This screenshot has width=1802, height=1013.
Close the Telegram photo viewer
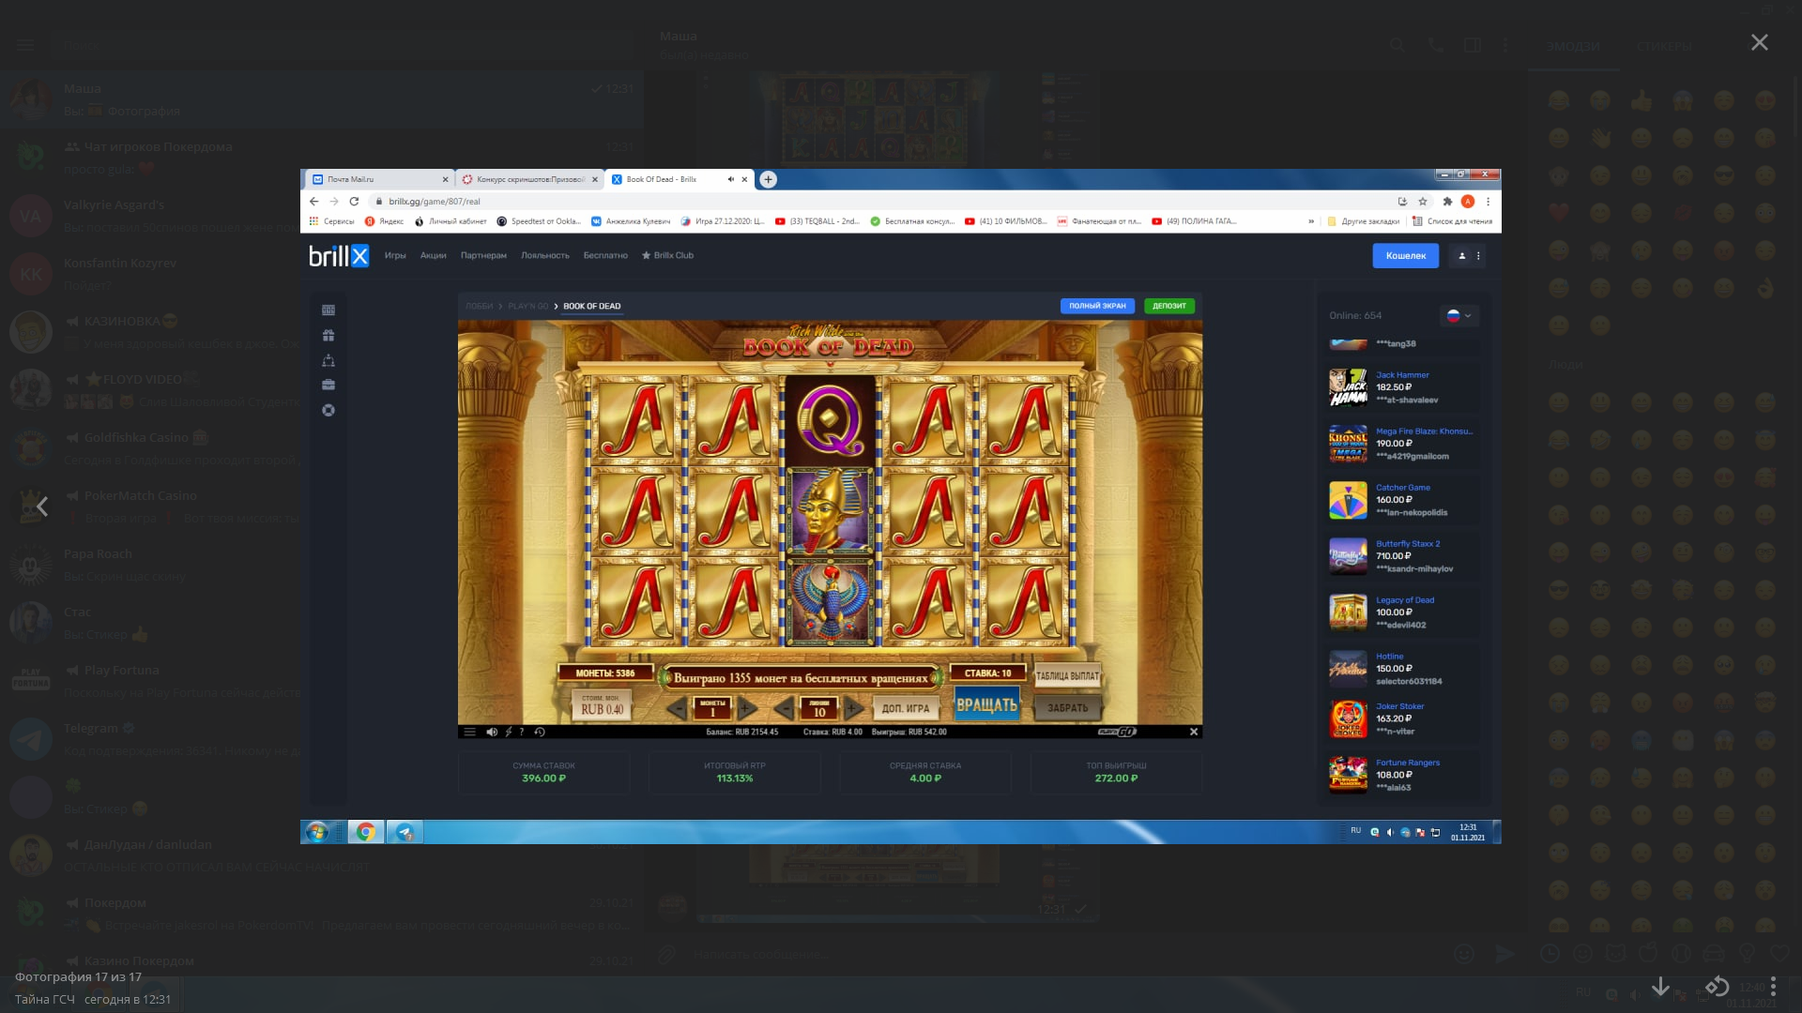tap(1759, 43)
